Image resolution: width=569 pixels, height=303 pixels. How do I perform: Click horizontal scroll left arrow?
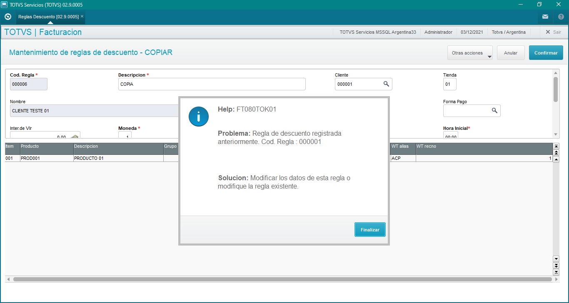(8, 279)
